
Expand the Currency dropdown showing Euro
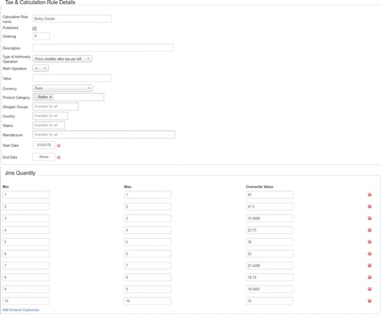click(x=62, y=88)
